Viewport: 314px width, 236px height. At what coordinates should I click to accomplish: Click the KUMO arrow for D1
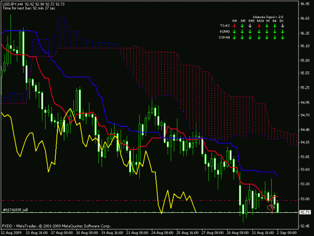point(282,32)
